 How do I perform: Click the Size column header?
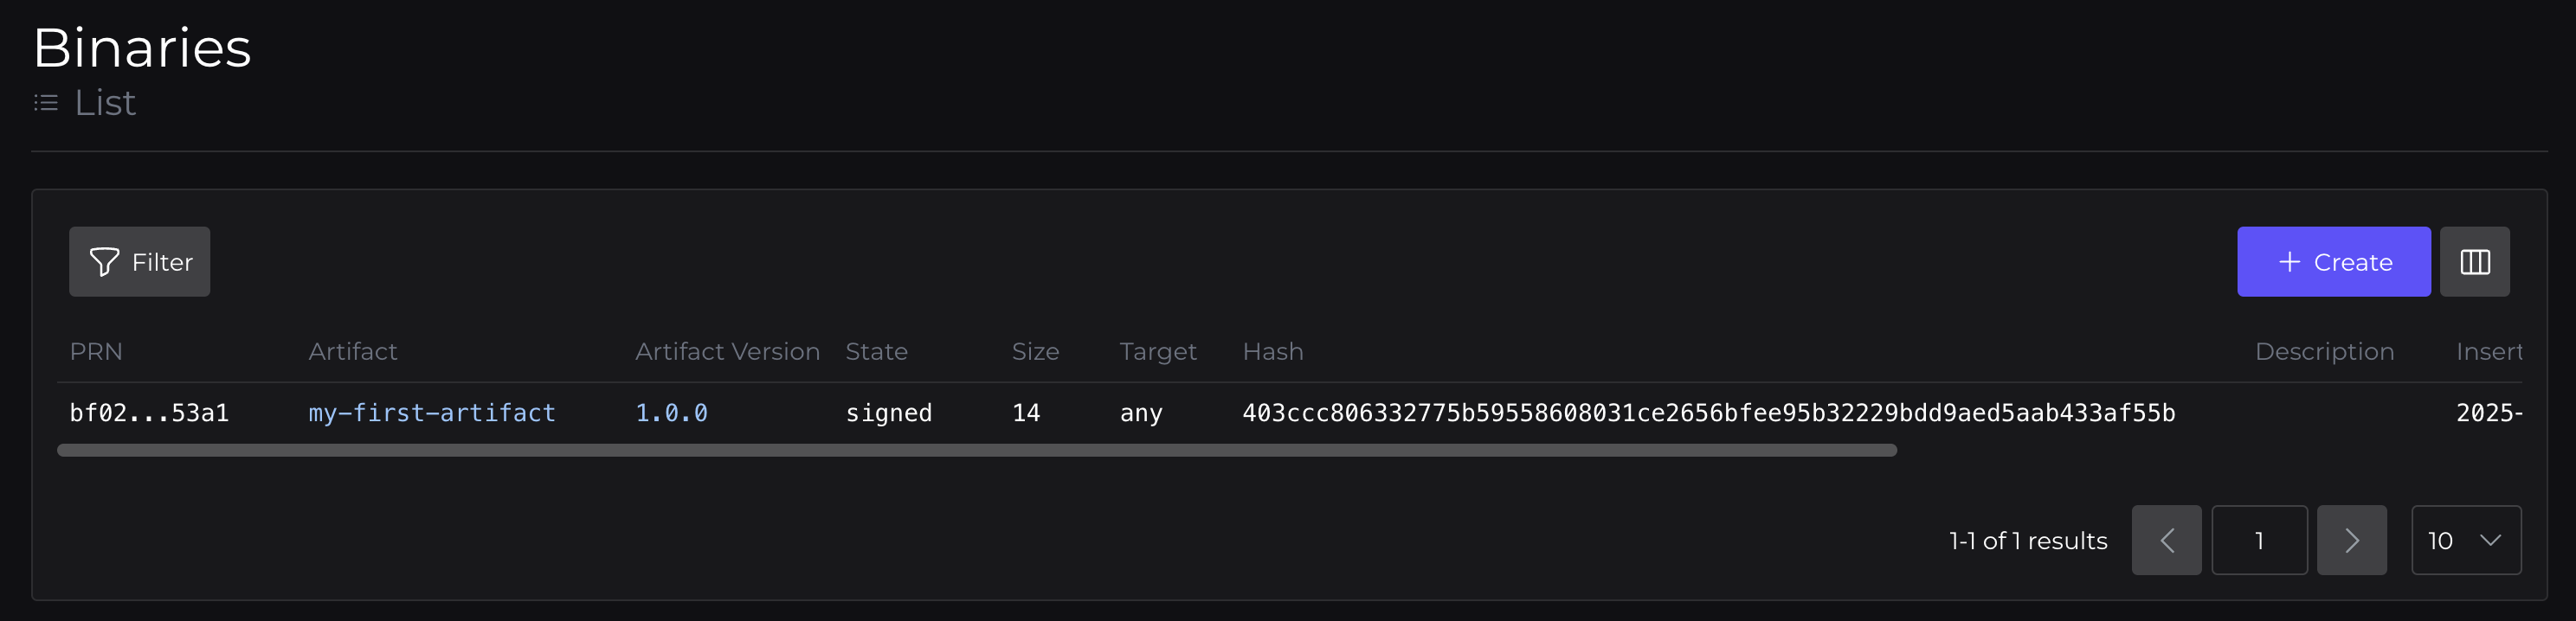click(x=1035, y=352)
